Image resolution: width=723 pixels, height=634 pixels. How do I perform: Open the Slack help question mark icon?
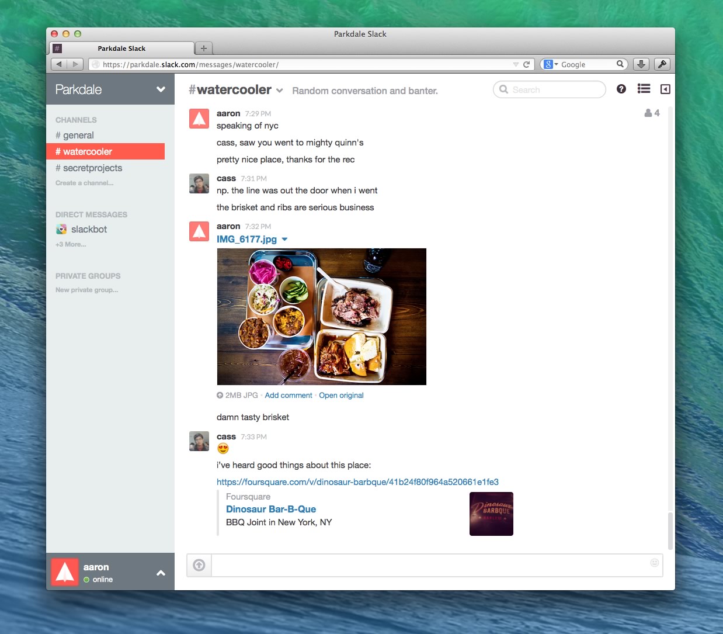[x=621, y=89]
